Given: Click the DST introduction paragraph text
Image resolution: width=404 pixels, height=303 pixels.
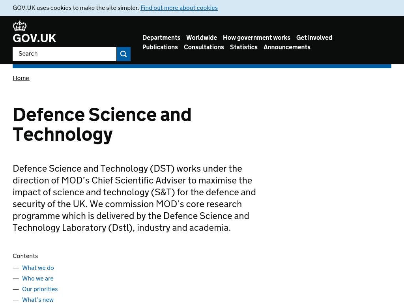Looking at the screenshot, I should pos(134,198).
